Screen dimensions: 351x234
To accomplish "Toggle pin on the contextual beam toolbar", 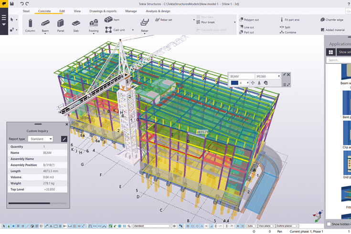I will 284,75.
